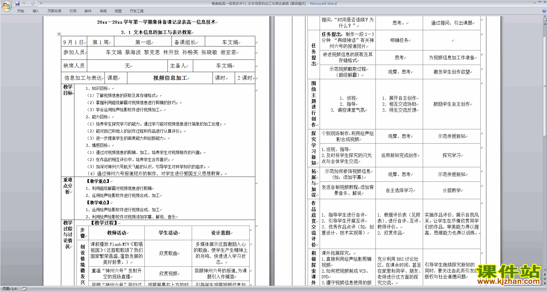This screenshot has height=292, width=547.
Task: Click the cell '分层教学'
Action: coord(452,190)
